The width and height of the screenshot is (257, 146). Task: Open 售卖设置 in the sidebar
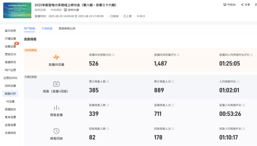tap(10, 117)
